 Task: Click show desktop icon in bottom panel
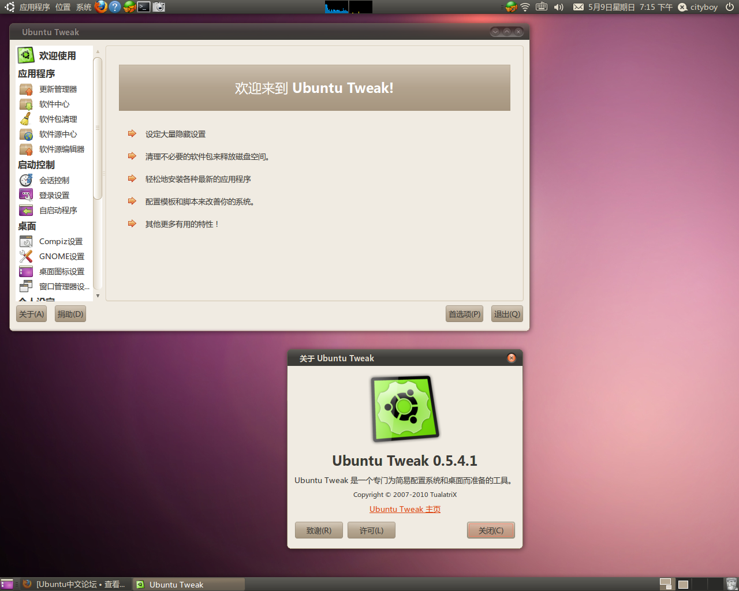click(7, 584)
